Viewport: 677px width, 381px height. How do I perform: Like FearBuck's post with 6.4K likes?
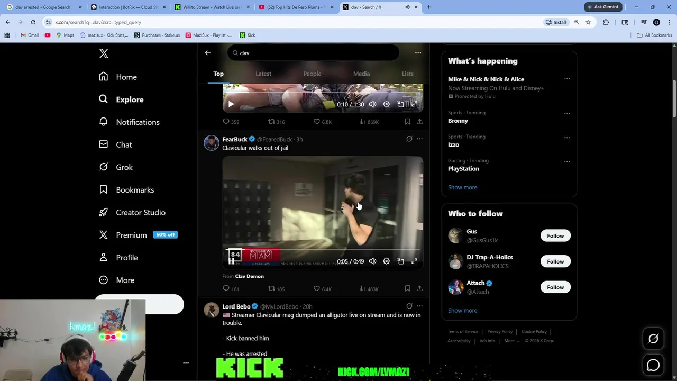click(322, 289)
